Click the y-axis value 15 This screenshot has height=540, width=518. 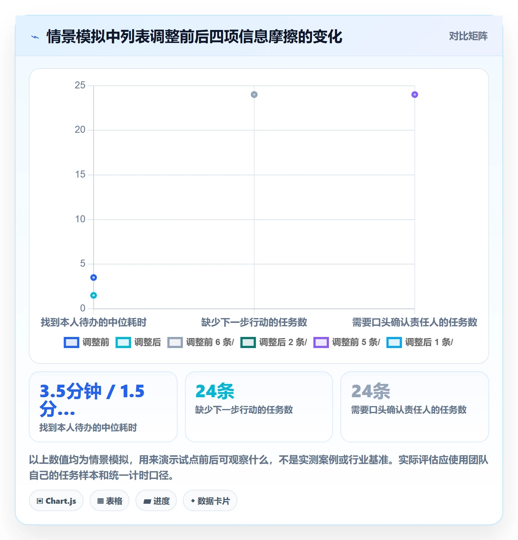pyautogui.click(x=80, y=175)
